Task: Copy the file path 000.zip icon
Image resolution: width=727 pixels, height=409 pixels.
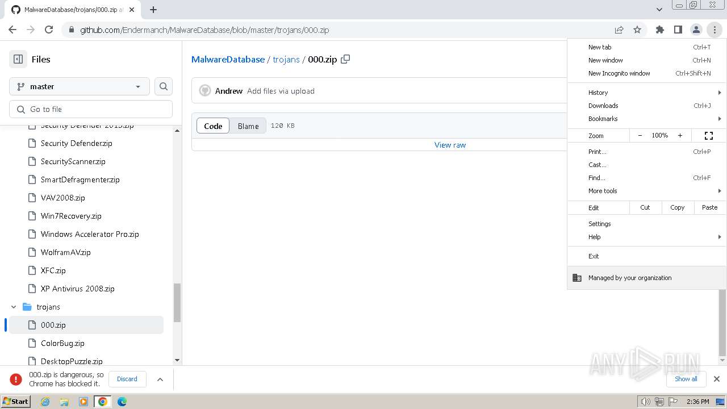Action: [x=345, y=59]
